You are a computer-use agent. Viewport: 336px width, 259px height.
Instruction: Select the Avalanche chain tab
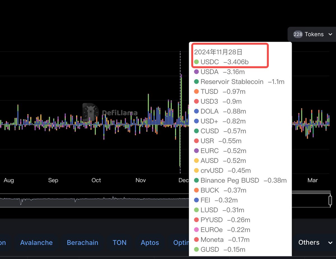point(36,242)
